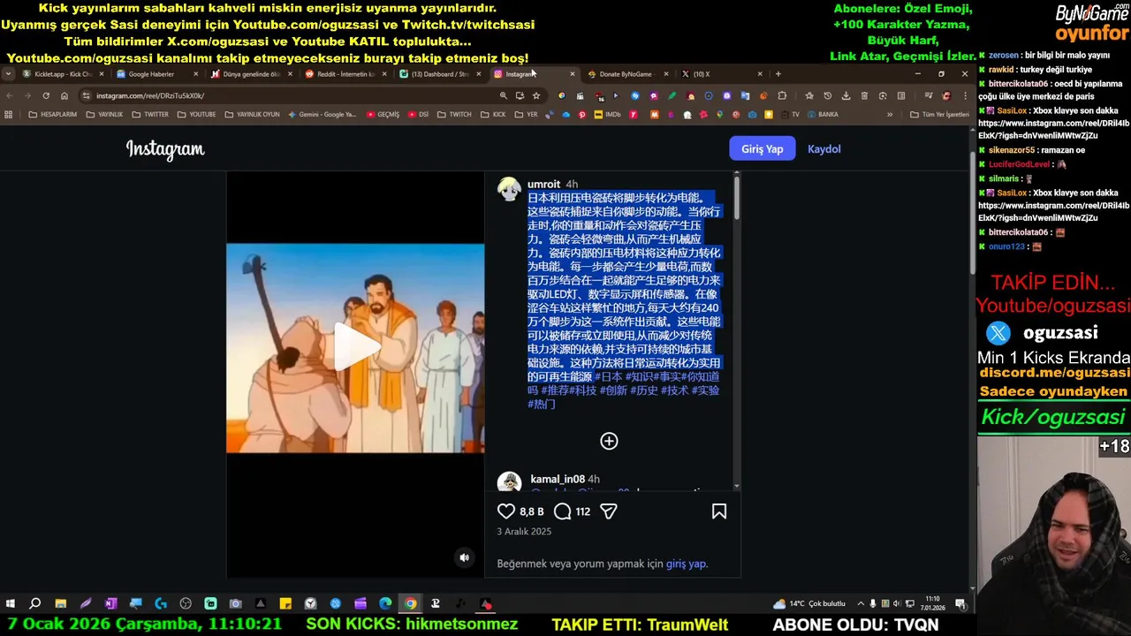Open the tab search dropdown arrow
This screenshot has width=1131, height=636.
[x=8, y=74]
